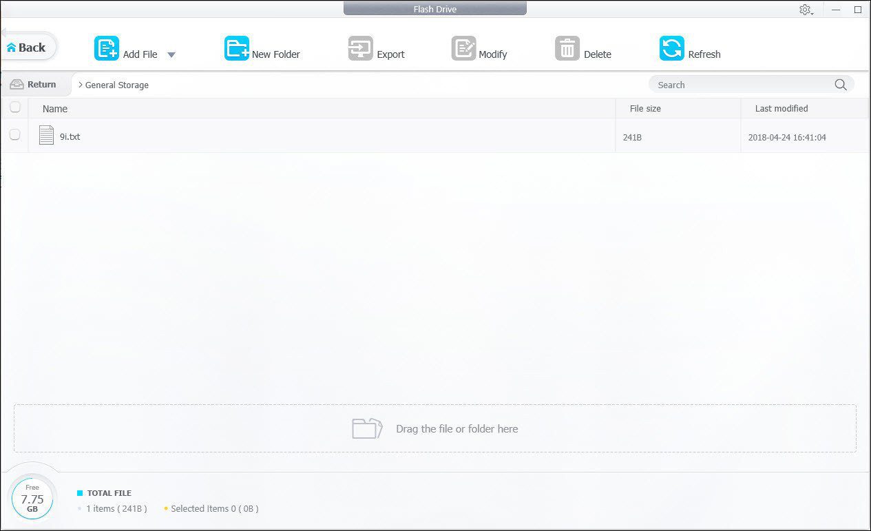871x531 pixels.
Task: Click the Selected Items 0 status text
Action: [x=215, y=509]
